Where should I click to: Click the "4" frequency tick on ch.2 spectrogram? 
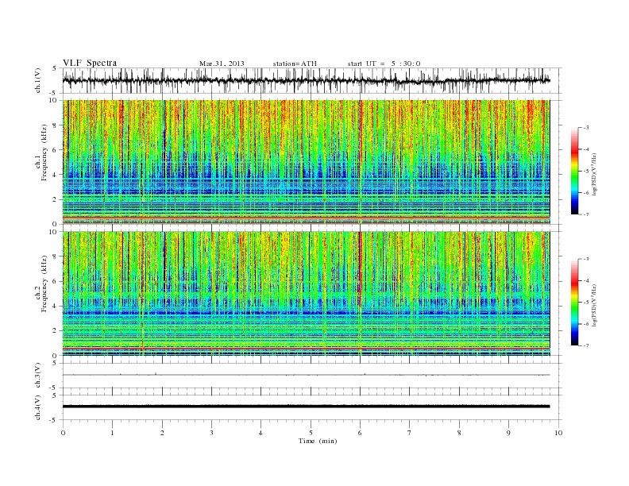(x=56, y=306)
